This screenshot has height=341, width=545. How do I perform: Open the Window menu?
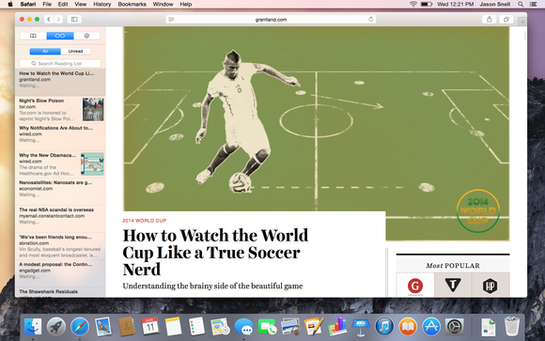coord(163,4)
